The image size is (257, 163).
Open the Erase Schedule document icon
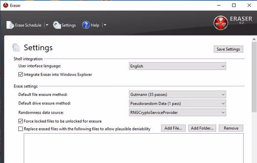click(10, 25)
